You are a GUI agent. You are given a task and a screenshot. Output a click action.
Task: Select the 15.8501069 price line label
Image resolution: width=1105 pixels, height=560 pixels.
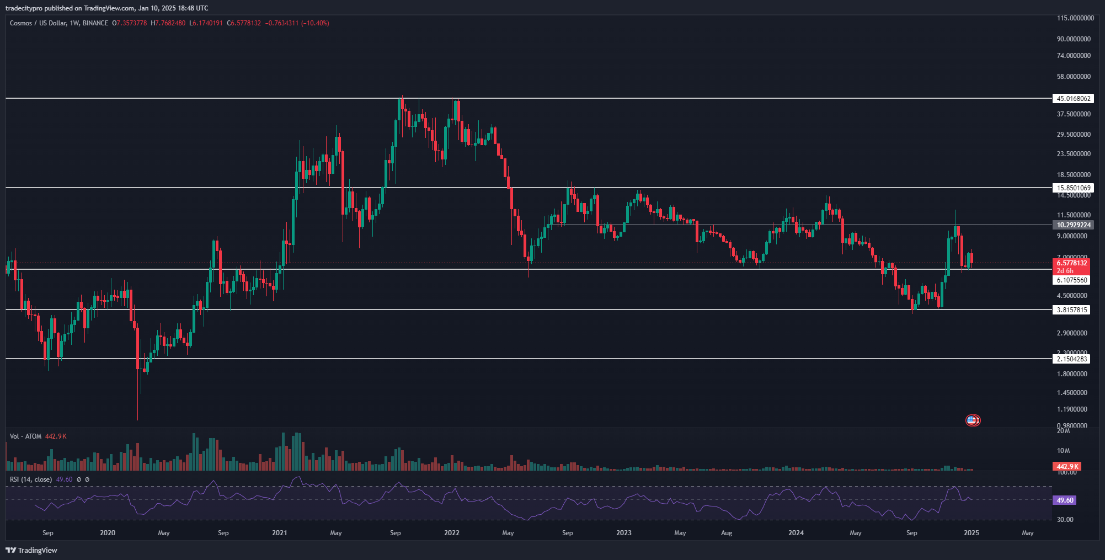(x=1074, y=188)
